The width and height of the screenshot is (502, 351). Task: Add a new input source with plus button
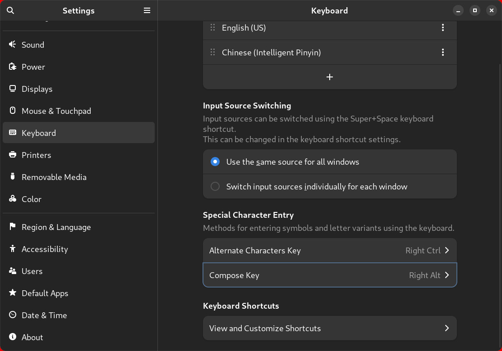pos(330,76)
